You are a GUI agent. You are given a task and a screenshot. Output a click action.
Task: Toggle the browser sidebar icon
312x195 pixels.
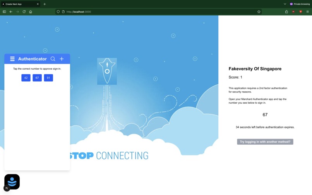coord(4,12)
